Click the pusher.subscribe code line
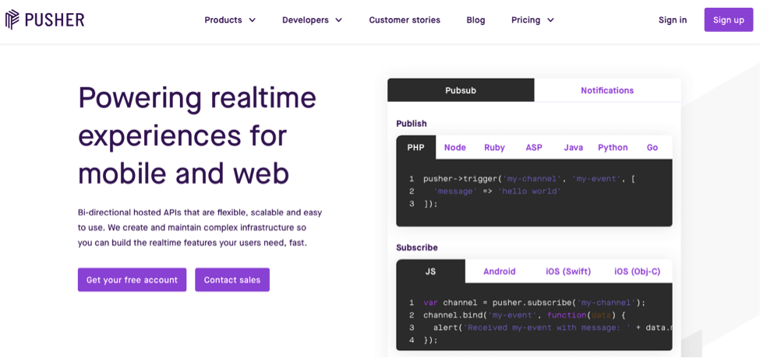Image resolution: width=760 pixels, height=358 pixels. [534, 303]
